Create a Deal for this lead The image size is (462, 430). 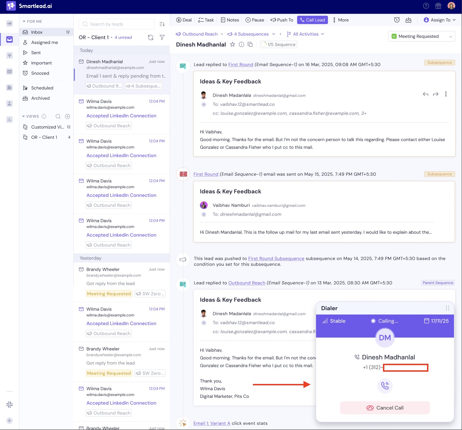(184, 20)
